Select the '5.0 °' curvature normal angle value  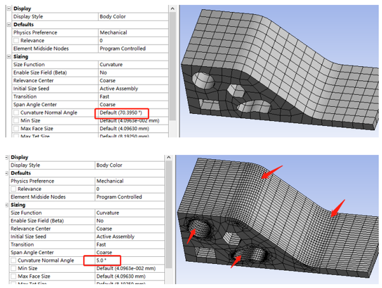coord(101,261)
